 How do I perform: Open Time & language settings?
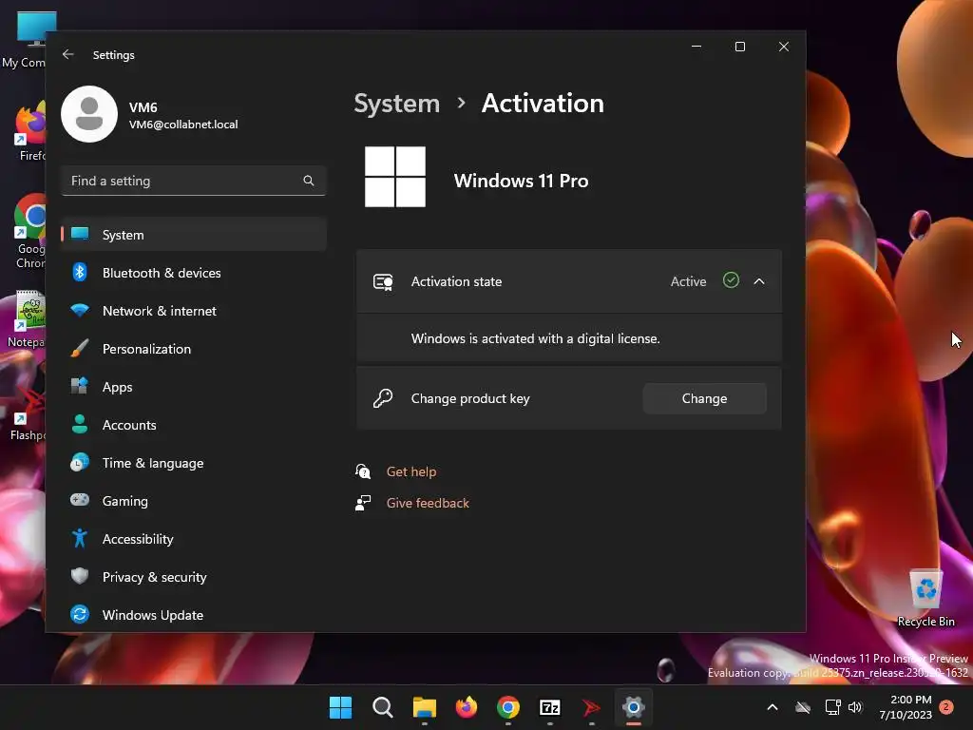[194, 463]
